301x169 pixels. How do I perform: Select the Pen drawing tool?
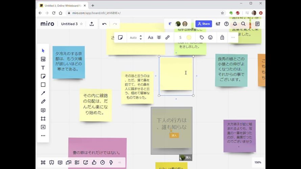pos(43,101)
